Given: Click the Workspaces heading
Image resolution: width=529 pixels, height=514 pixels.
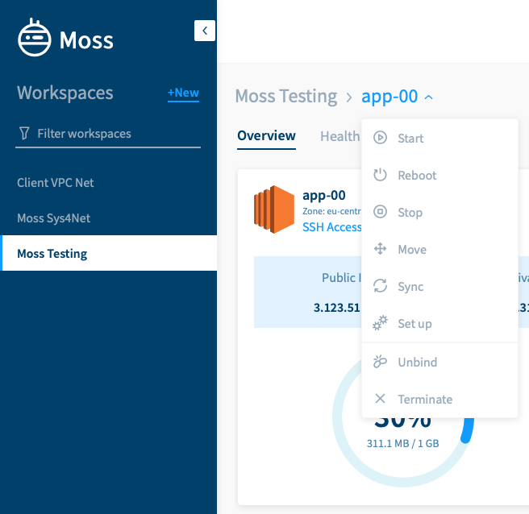Looking at the screenshot, I should pos(65,93).
